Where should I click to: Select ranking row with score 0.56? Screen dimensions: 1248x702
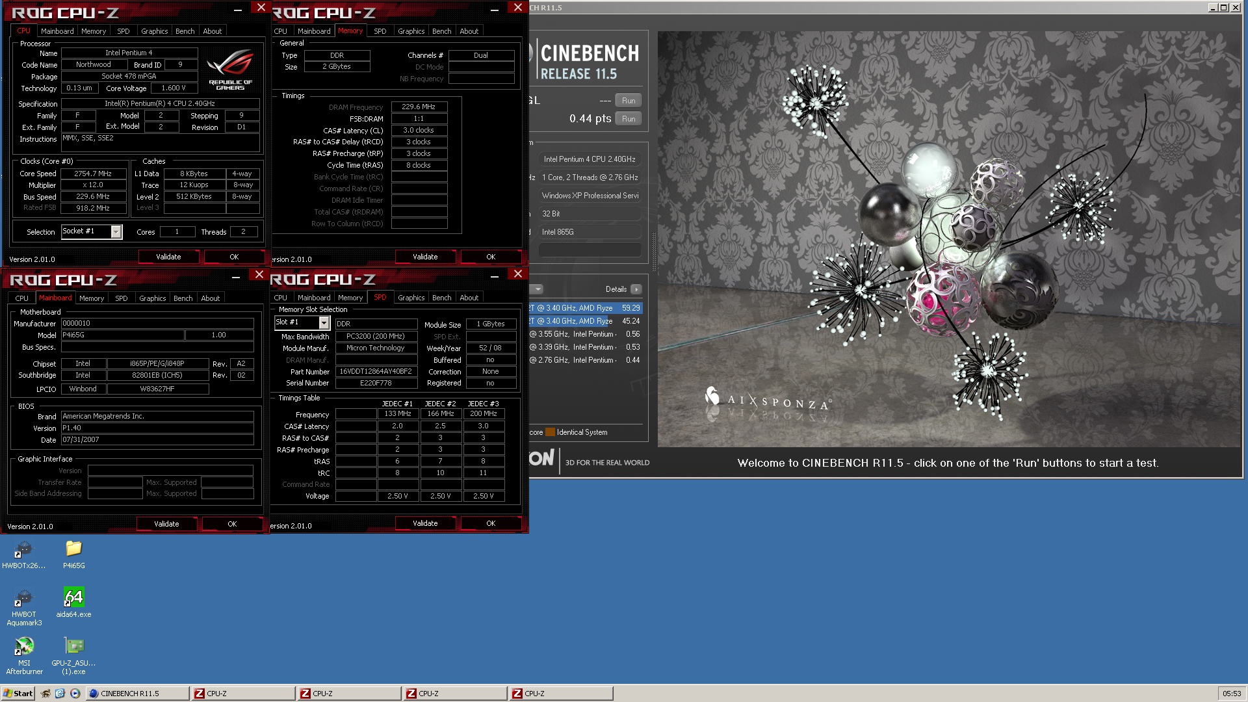(586, 334)
